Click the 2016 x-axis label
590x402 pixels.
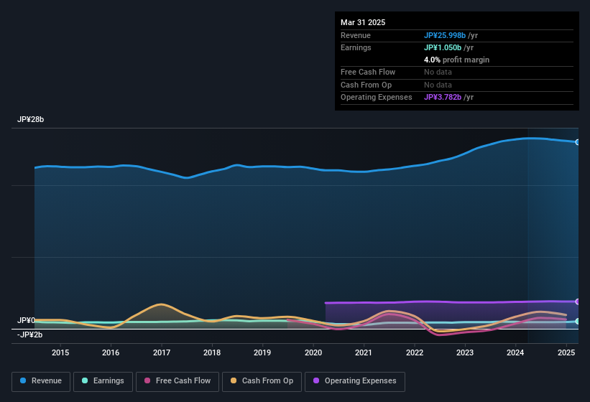(x=111, y=352)
